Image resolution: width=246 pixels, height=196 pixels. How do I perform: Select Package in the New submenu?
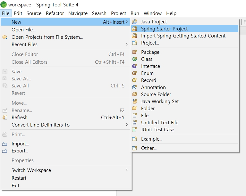tap(184, 52)
